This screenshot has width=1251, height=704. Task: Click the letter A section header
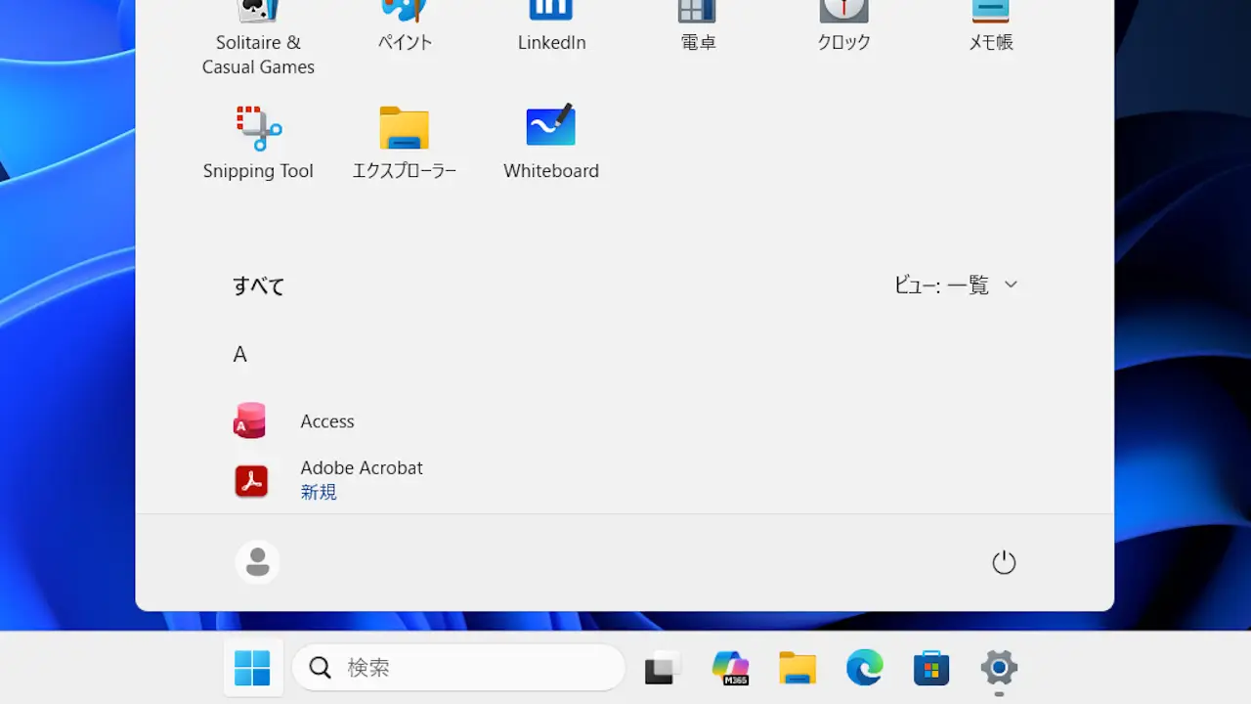click(240, 354)
